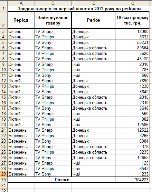
Task: Click the Найменування товару header cell
Action: coord(53,20)
